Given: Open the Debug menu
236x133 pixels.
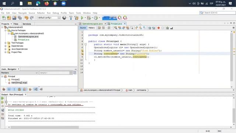Looking at the screenshot, I should [56, 13].
